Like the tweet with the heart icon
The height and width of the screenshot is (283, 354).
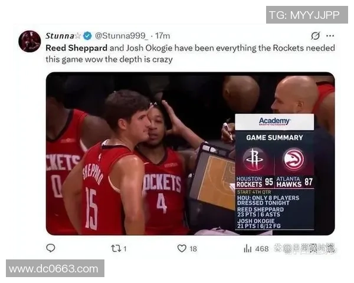coord(182,248)
